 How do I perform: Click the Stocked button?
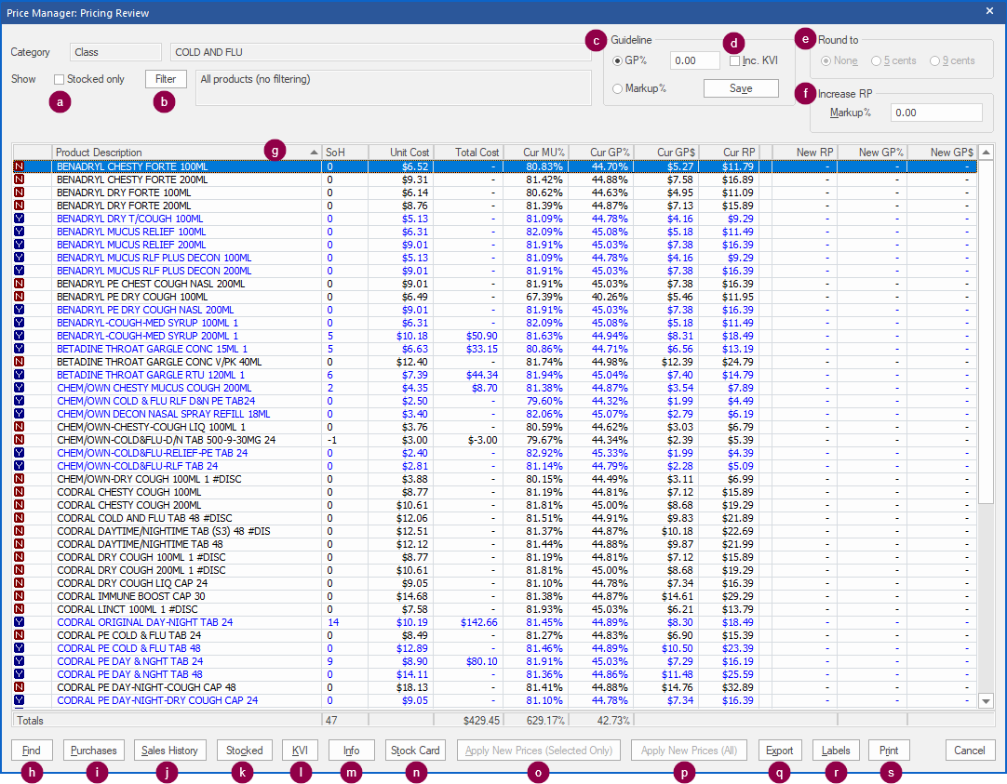(x=244, y=750)
